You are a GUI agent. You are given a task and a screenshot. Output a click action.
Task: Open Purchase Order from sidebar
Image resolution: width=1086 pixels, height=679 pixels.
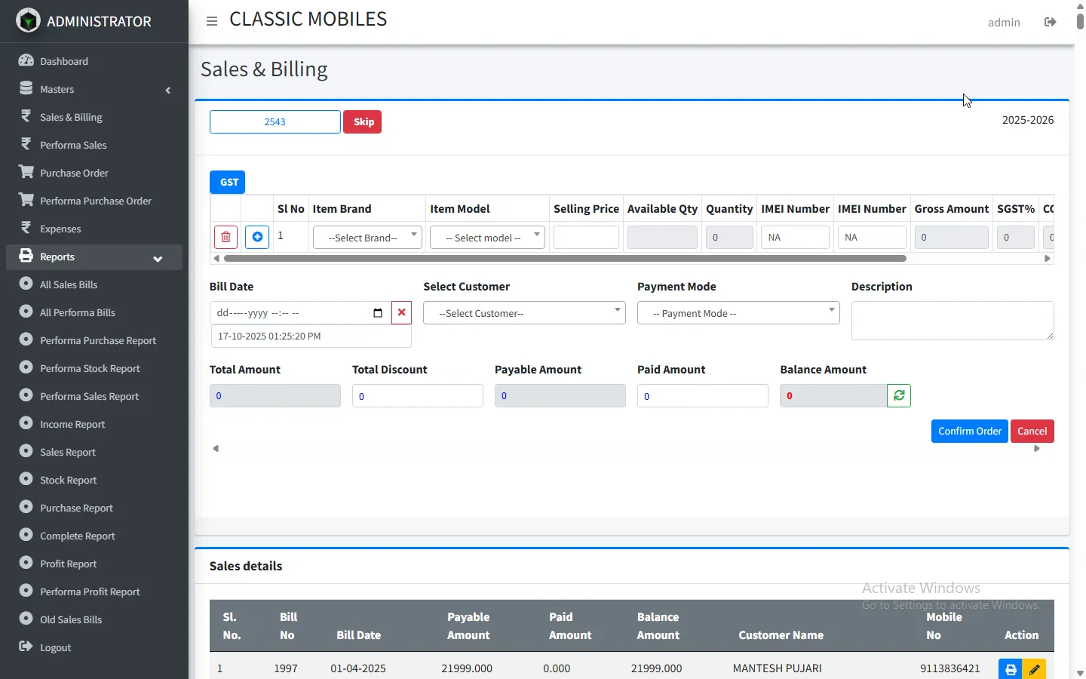click(74, 173)
